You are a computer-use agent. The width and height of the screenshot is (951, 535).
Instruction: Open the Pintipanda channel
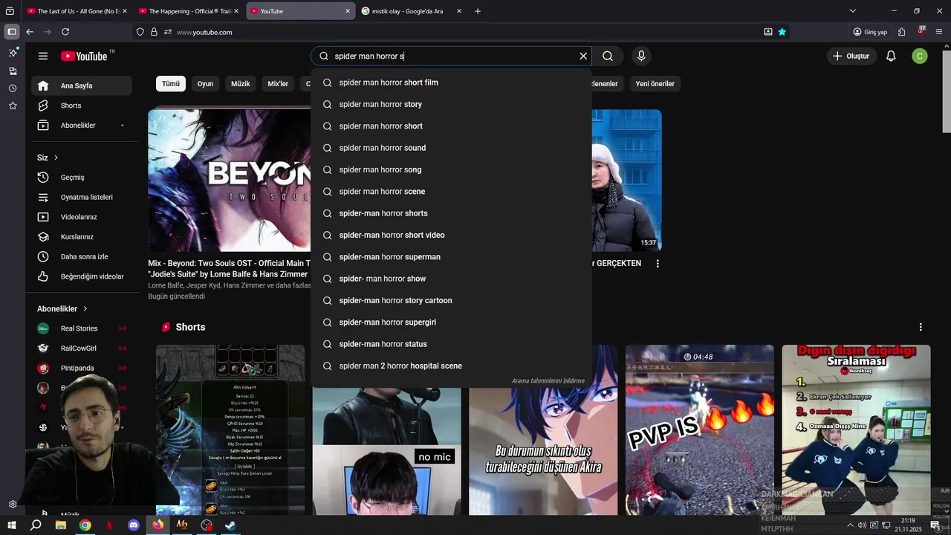click(82, 368)
